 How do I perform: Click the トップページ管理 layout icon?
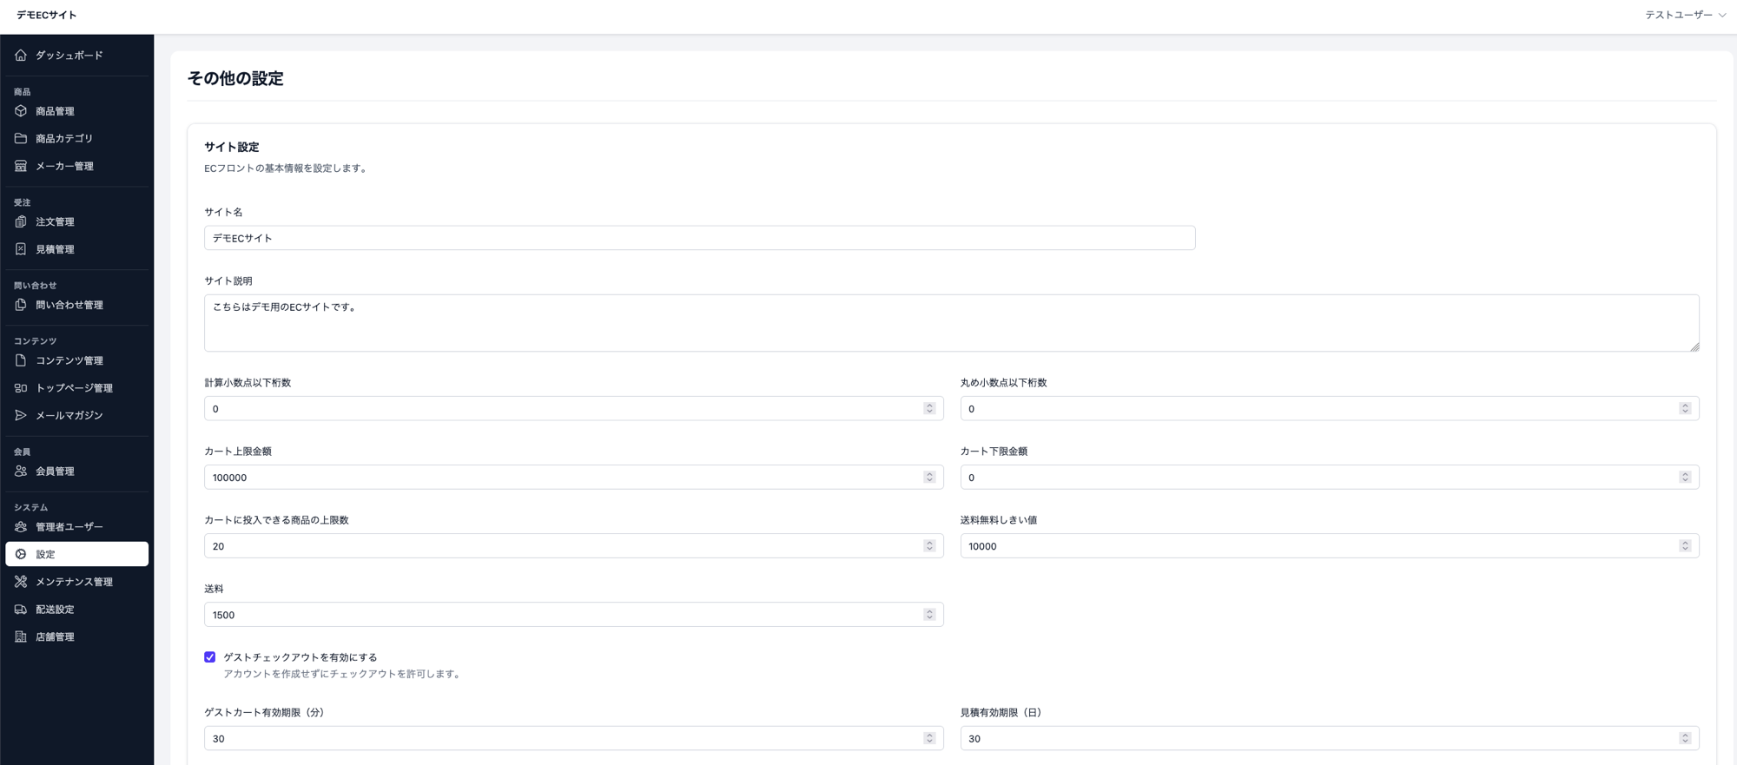[21, 388]
